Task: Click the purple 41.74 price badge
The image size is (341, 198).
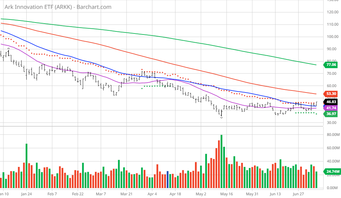Action: [x=331, y=108]
